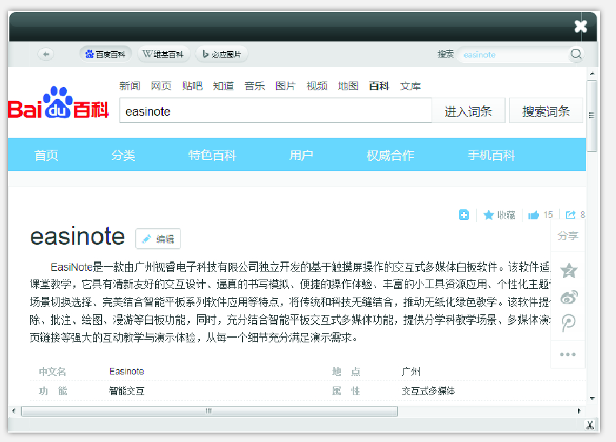Open the 网页 link
This screenshot has width=616, height=442.
click(x=161, y=86)
